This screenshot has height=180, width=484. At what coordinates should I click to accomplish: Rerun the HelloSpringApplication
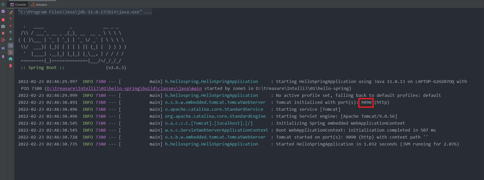pyautogui.click(x=3, y=4)
